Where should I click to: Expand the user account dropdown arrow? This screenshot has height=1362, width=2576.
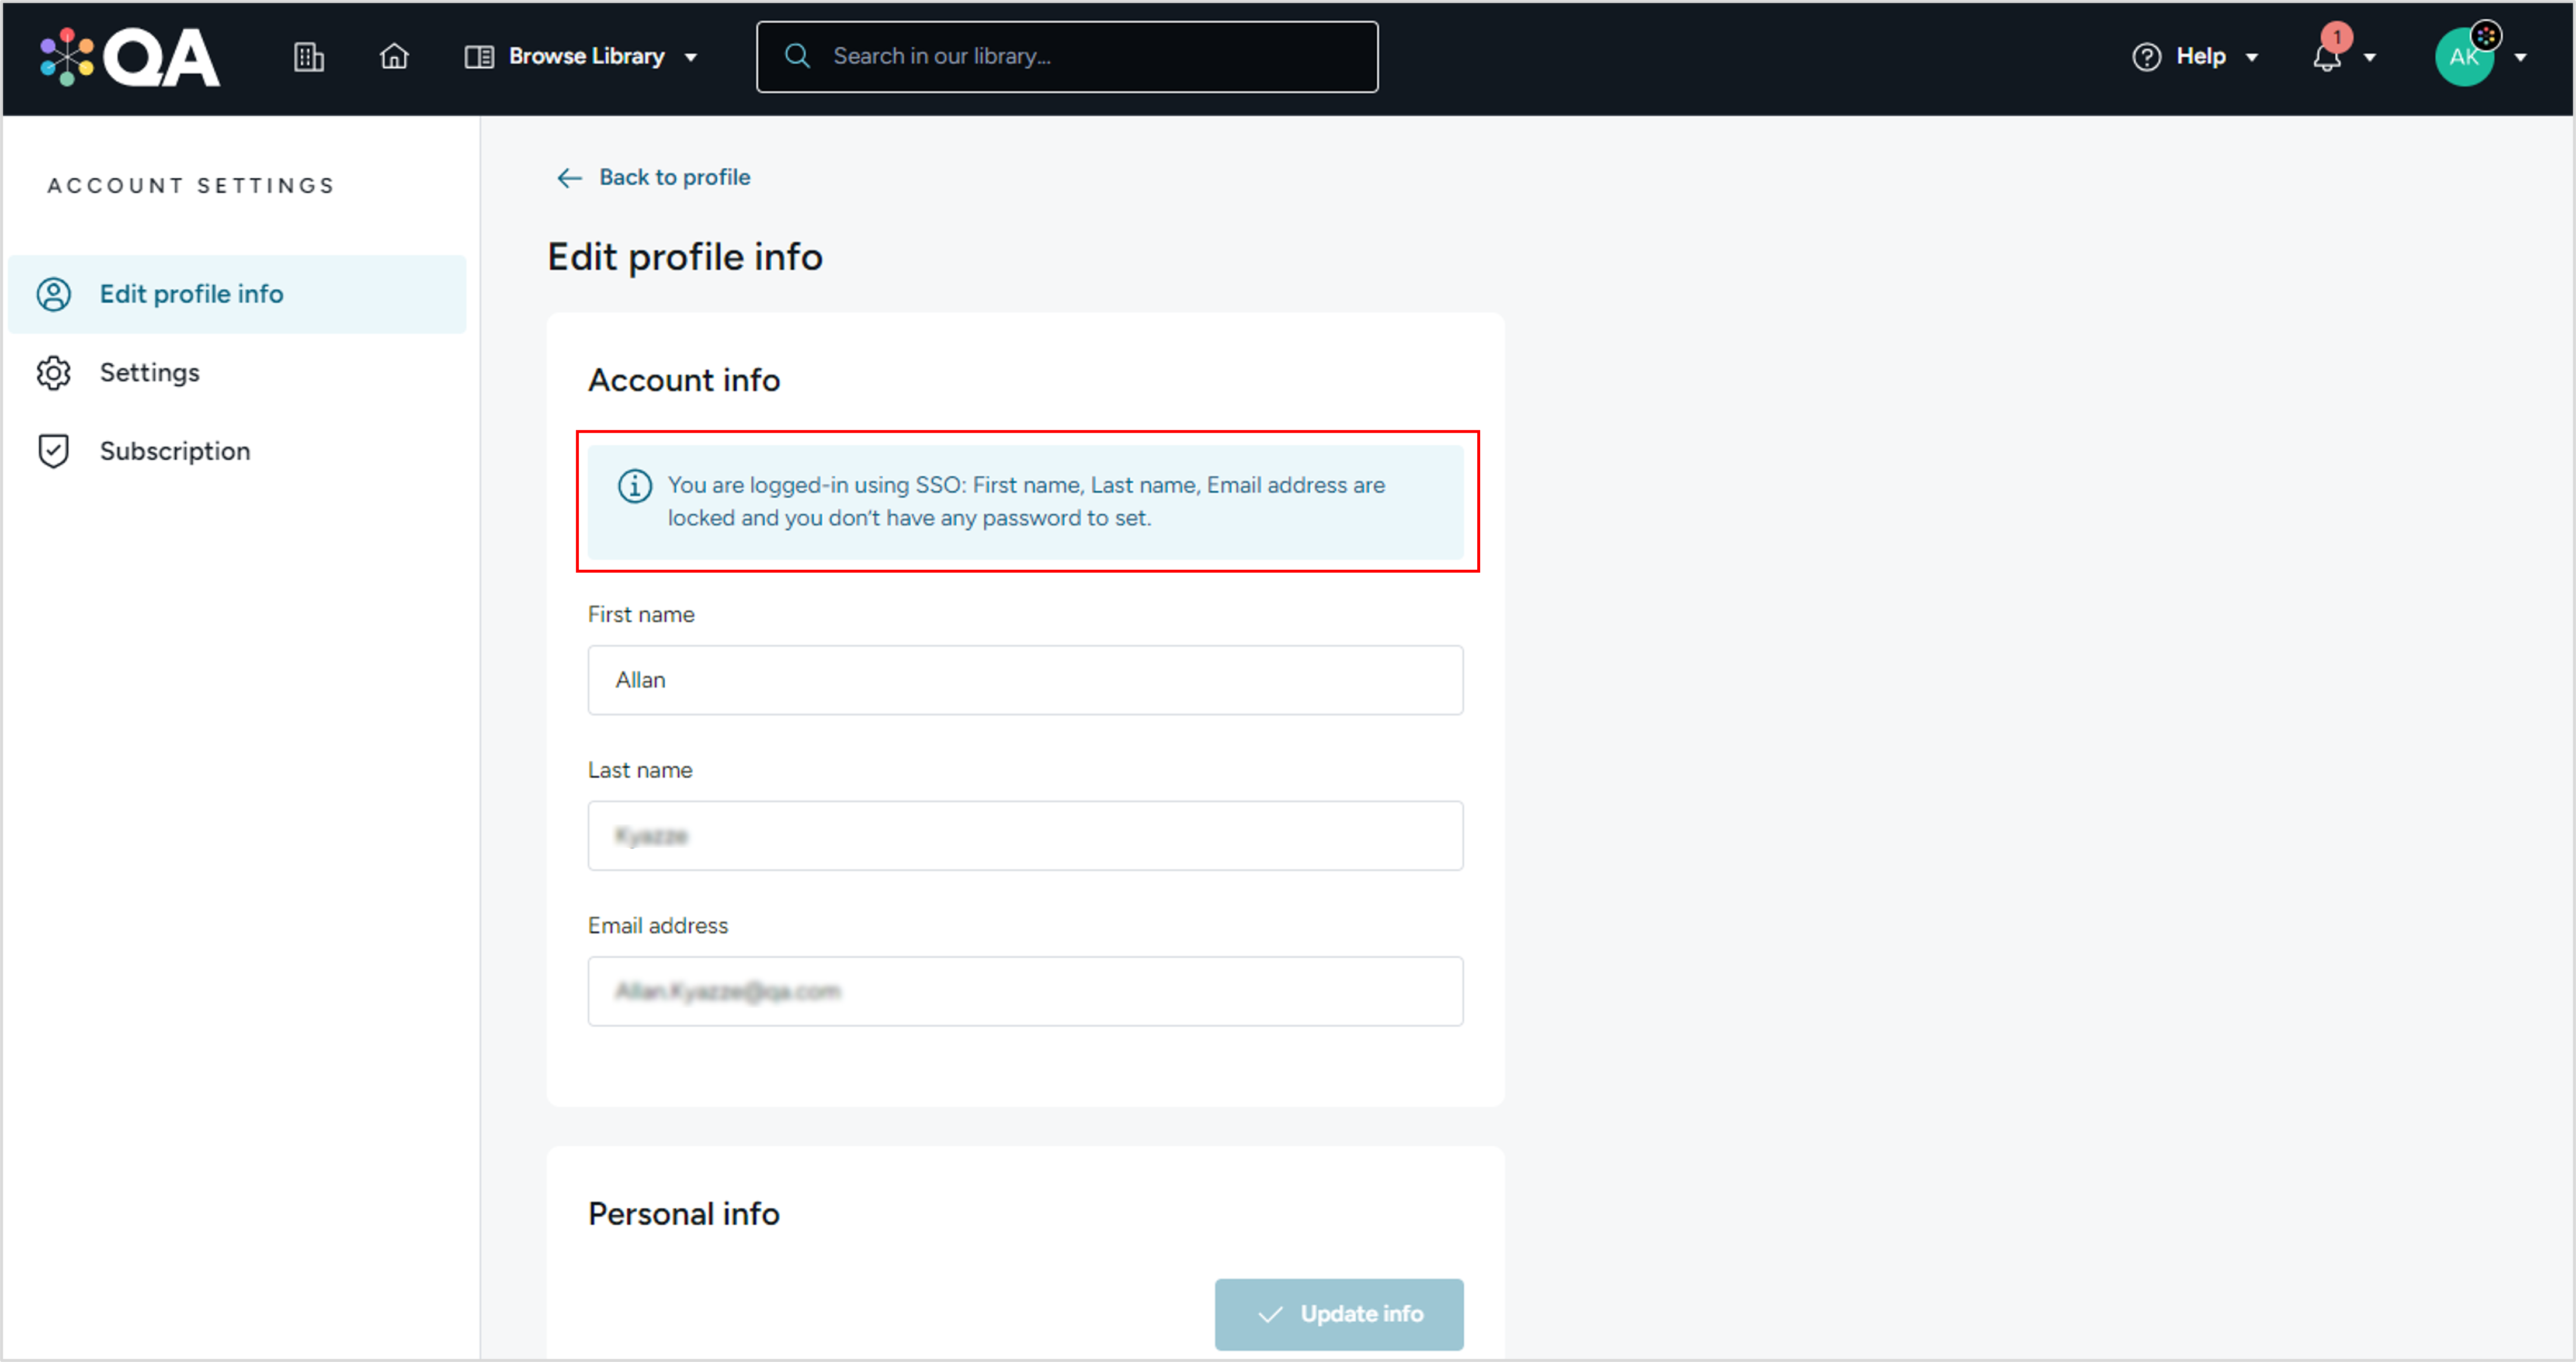pos(2520,58)
